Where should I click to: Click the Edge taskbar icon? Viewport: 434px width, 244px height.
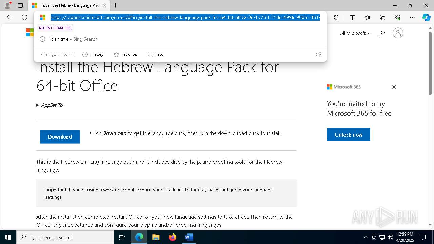139,237
